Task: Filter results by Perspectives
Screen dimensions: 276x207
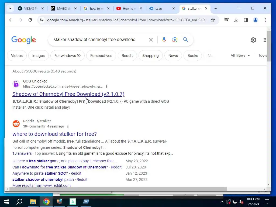Action: [101, 56]
